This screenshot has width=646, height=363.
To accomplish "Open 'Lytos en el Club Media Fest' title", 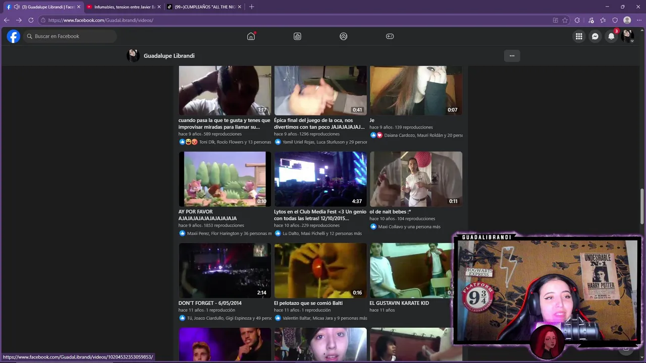I will click(320, 215).
